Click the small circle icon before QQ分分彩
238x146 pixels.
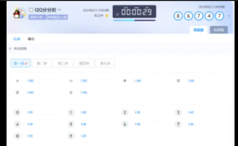point(31,10)
